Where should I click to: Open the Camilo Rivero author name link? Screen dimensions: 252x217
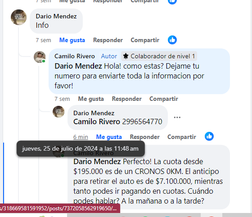point(75,56)
